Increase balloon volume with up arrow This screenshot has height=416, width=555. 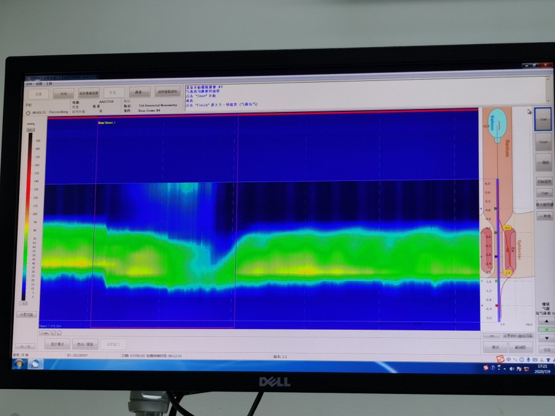click(x=545, y=321)
